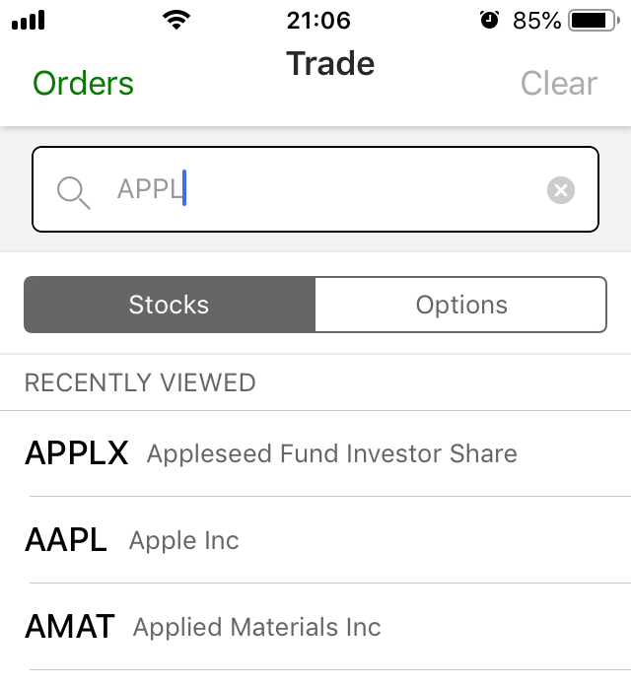Screen dimensions: 631x688
Task: Click the magnifying glass search icon
Action: (73, 190)
